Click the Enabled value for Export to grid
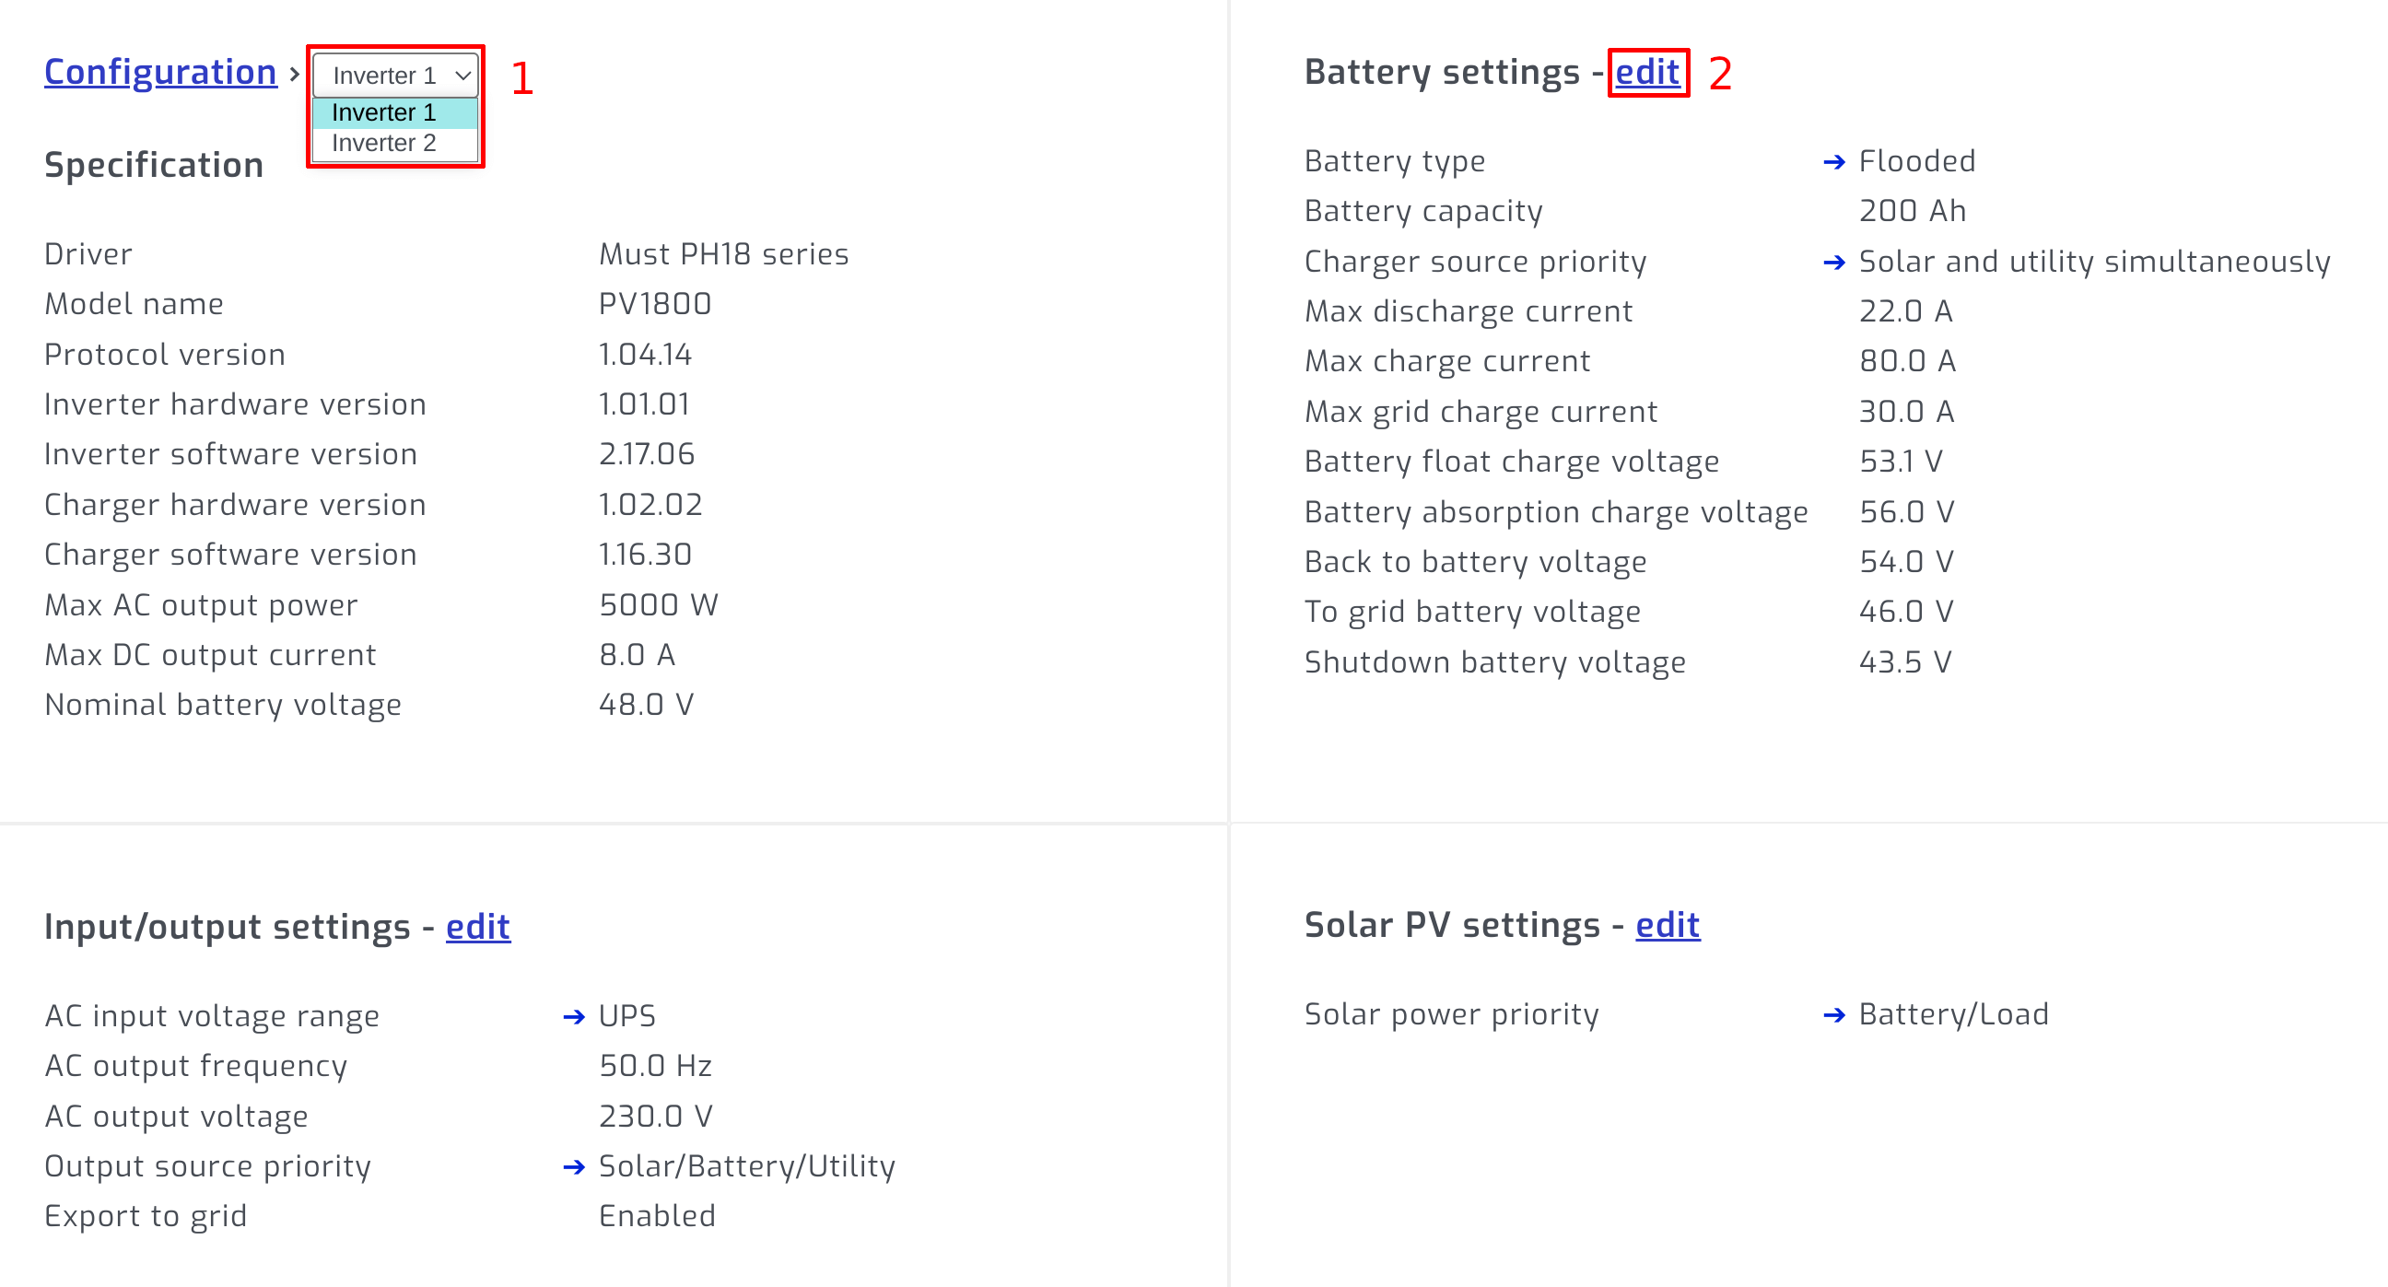Viewport: 2388px width, 1287px height. click(x=657, y=1216)
